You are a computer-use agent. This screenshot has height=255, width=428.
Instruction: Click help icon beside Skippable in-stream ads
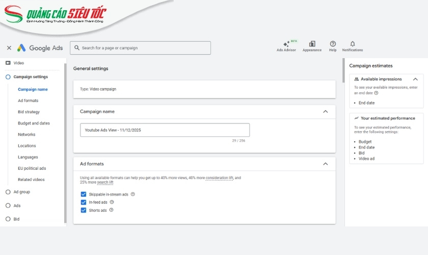pos(133,194)
